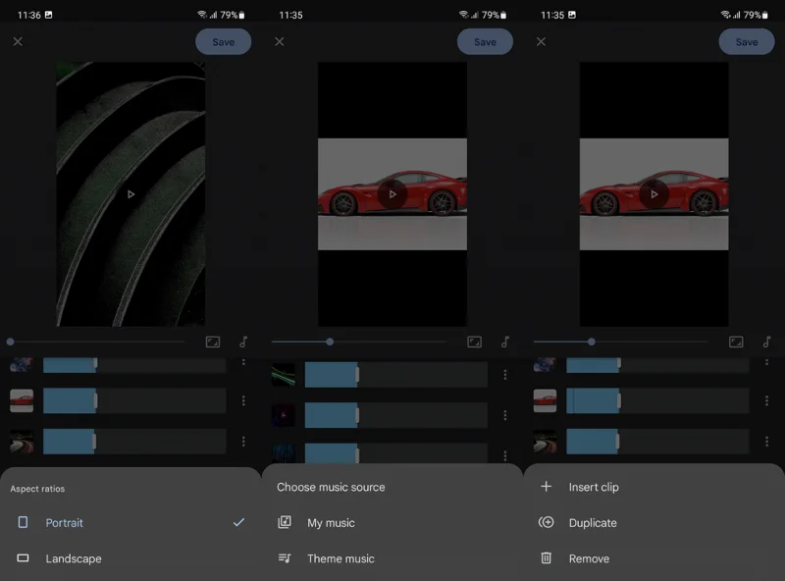Viewport: 785px width, 581px height.
Task: Close the editor in the middle screen
Action: point(280,41)
